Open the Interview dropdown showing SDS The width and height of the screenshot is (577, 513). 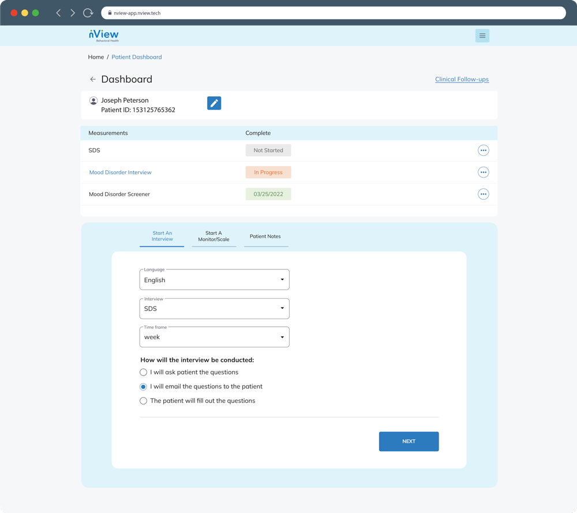[214, 309]
